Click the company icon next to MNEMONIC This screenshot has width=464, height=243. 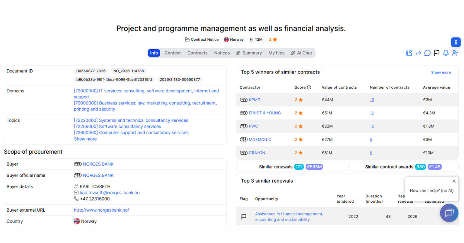coord(244,140)
